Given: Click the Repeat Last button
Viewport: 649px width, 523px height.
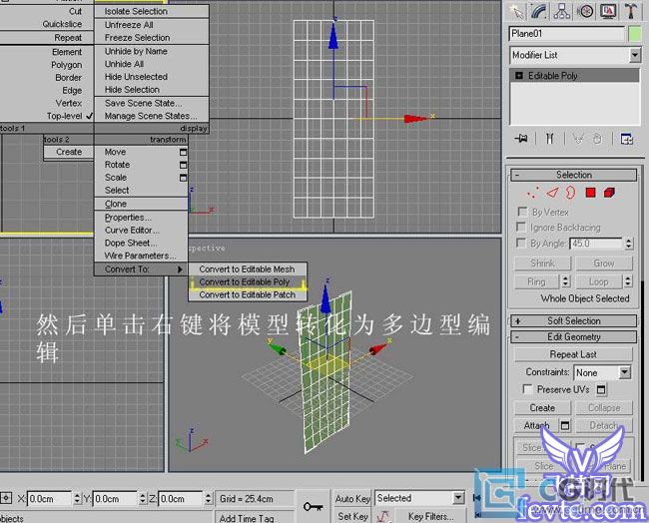Looking at the screenshot, I should (x=573, y=354).
